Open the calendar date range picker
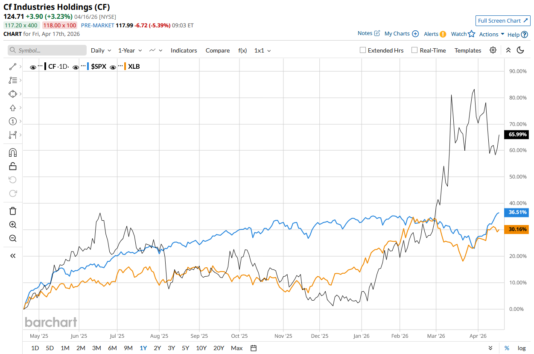The image size is (534, 354). (x=254, y=348)
